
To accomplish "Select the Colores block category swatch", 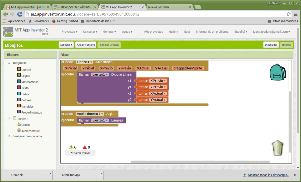I will (x=19, y=100).
